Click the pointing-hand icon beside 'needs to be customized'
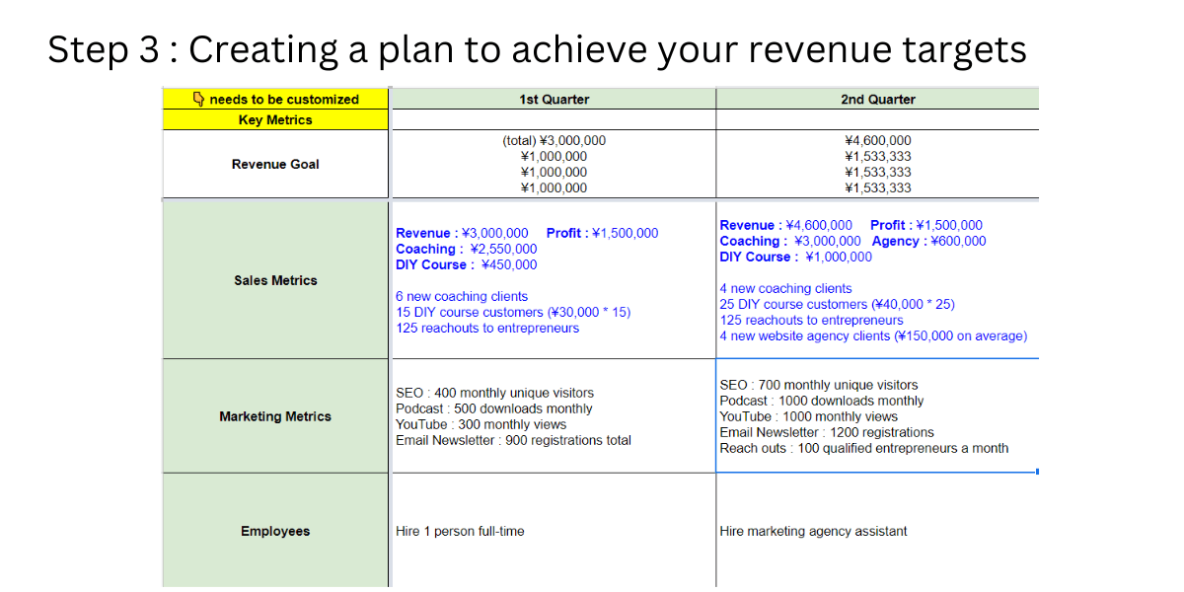Screen dimensions: 1184x592 click(198, 99)
